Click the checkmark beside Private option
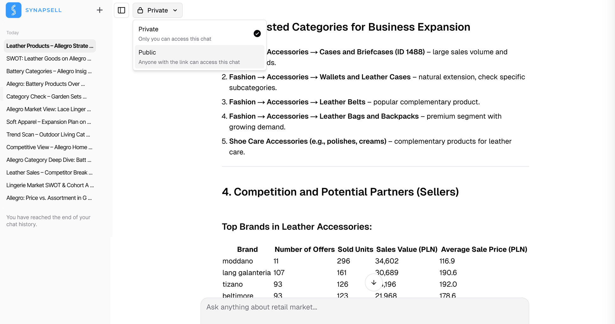Image resolution: width=615 pixels, height=324 pixels. pyautogui.click(x=257, y=34)
